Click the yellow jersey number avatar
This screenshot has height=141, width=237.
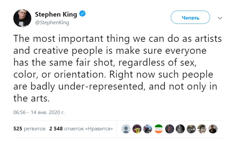137,129
